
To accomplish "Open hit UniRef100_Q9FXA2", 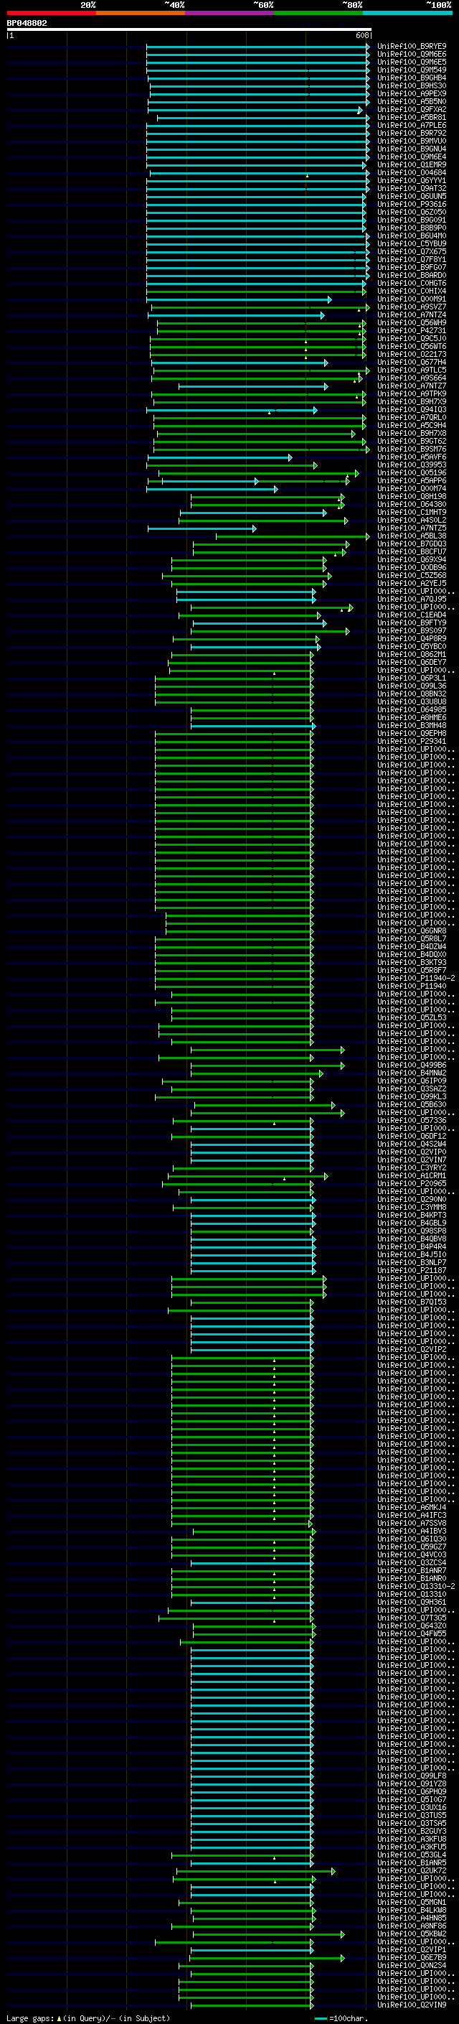I will [x=412, y=109].
